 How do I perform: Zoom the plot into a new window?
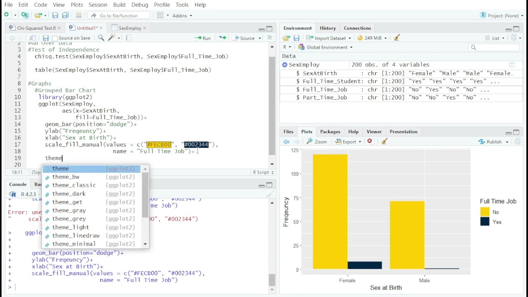tap(317, 141)
